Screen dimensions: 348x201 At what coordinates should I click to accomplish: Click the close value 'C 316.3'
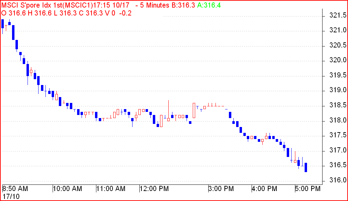point(91,13)
